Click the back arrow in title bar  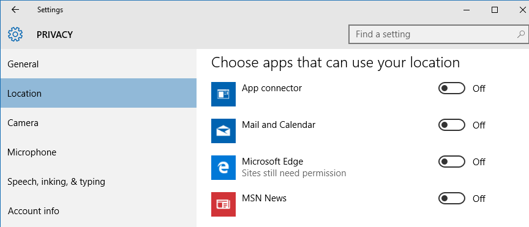(x=15, y=10)
